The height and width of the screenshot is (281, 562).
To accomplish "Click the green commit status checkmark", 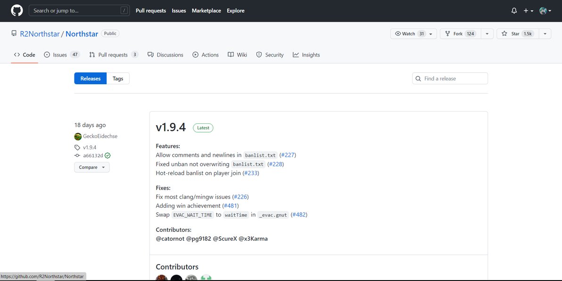I will pos(108,155).
